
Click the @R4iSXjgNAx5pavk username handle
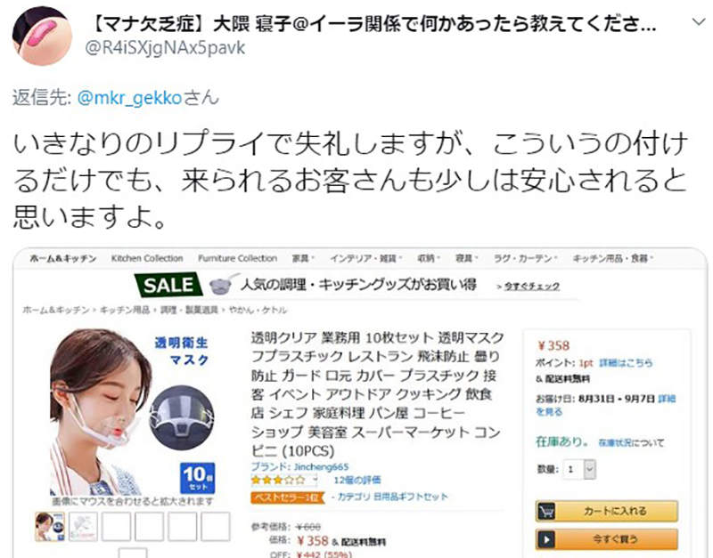165,48
